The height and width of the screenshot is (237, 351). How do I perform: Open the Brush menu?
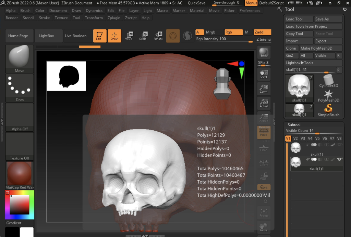[x=25, y=11]
